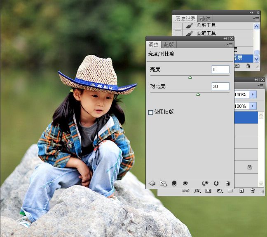Viewport: 267px width, 237px height.
Task: Create new layer in Layers panel
Action: [x=241, y=191]
